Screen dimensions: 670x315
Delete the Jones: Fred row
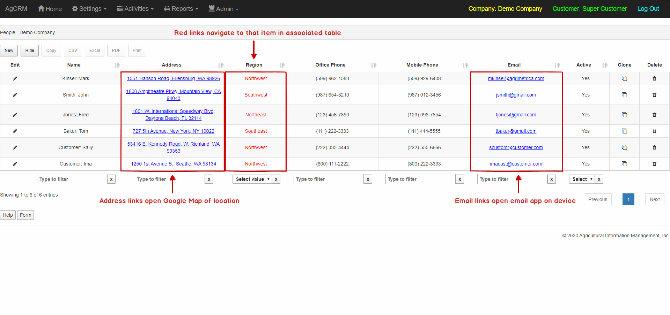654,115
